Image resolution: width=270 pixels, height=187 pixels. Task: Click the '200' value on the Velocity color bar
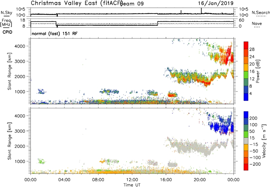[253, 118]
